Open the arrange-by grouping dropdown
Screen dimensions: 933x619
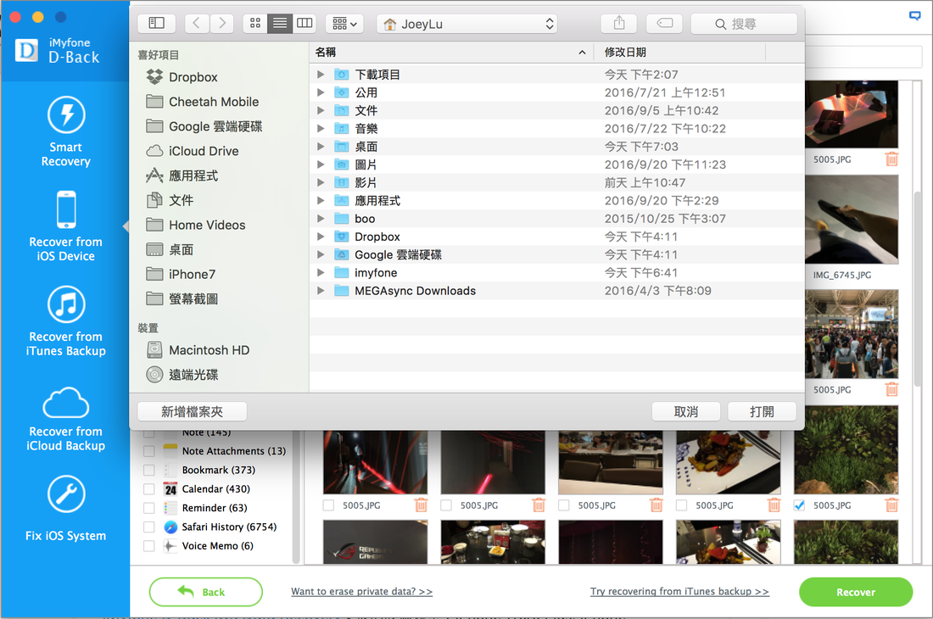click(344, 23)
